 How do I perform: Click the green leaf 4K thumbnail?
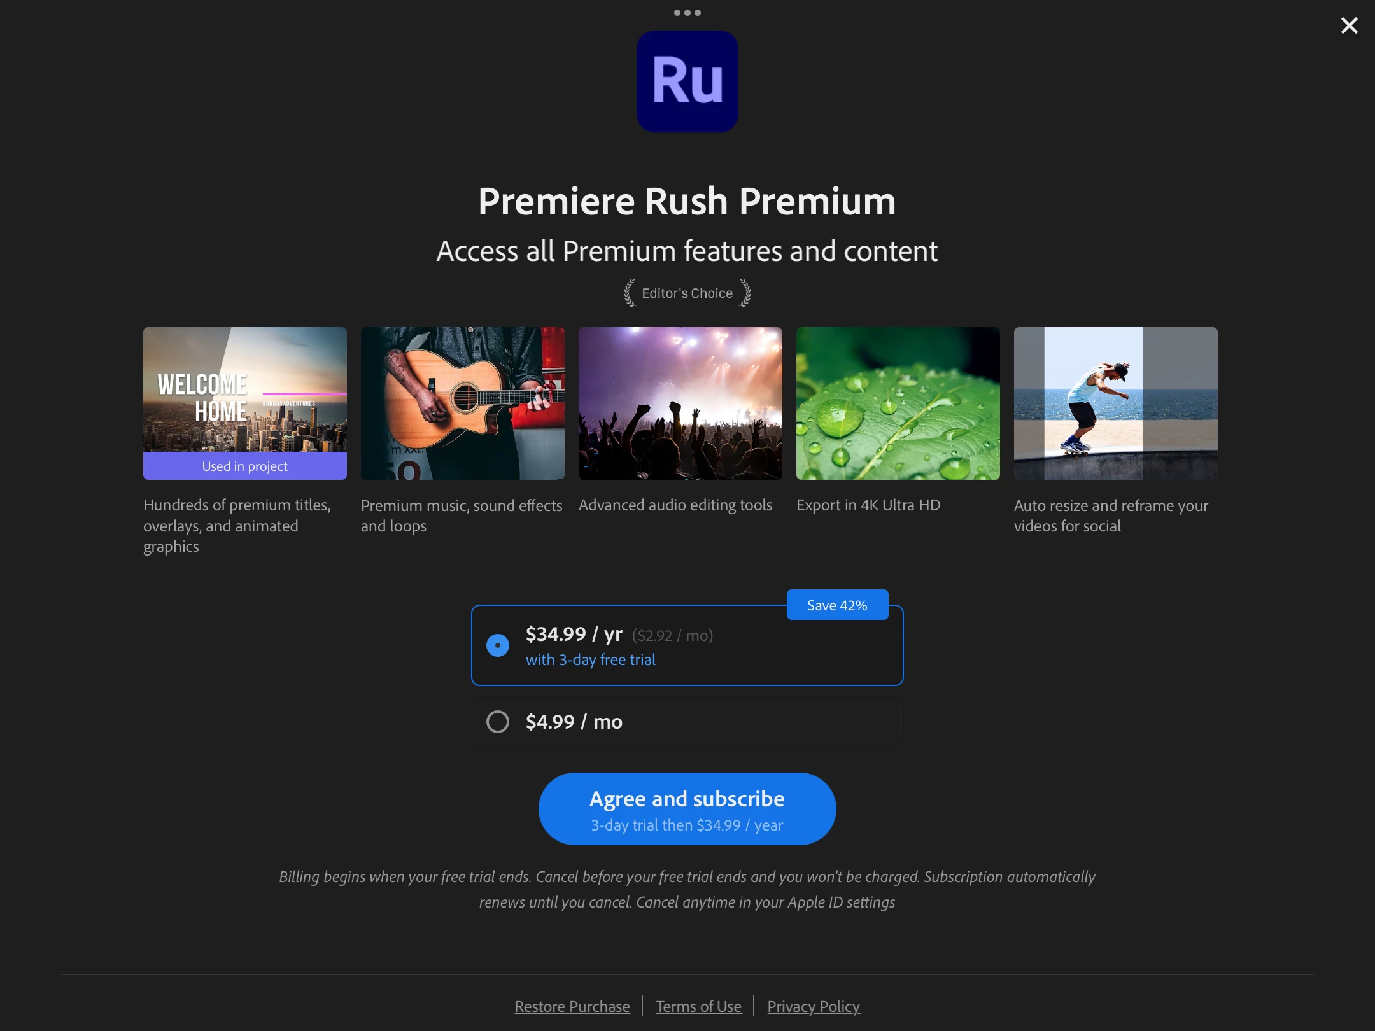(898, 403)
